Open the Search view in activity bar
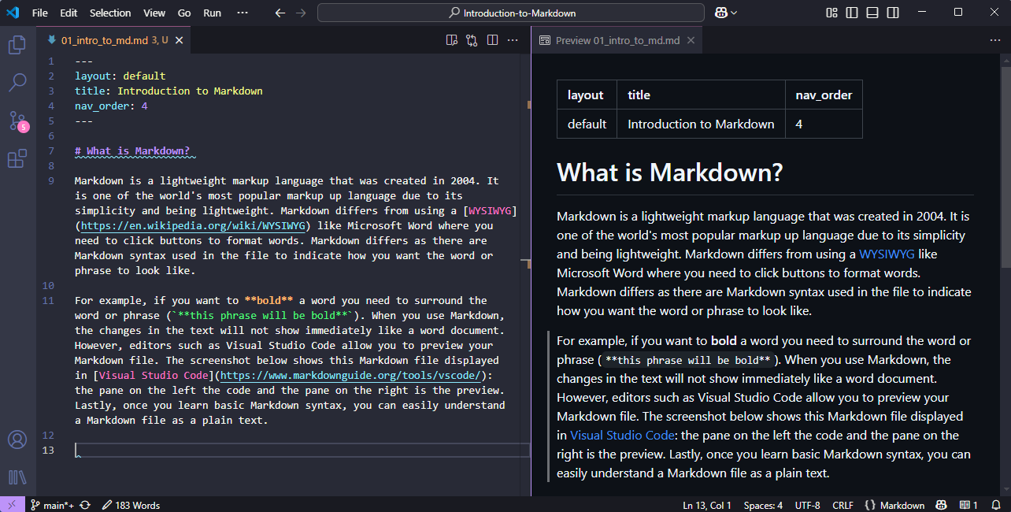This screenshot has width=1011, height=512. [17, 82]
